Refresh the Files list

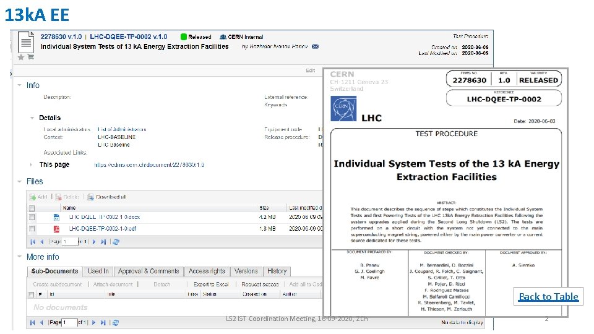tap(116, 242)
